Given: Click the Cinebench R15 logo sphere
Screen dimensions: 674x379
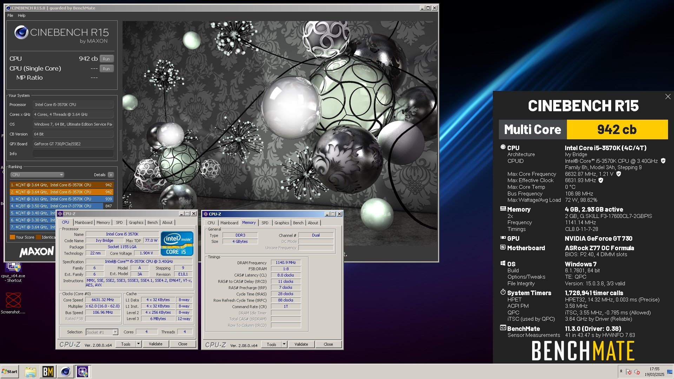Looking at the screenshot, I should (x=21, y=32).
